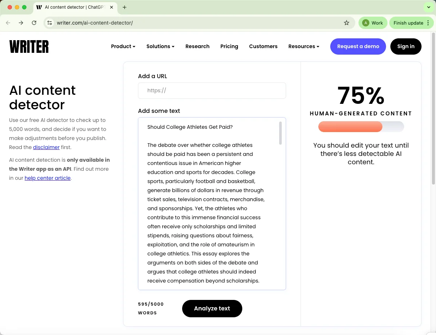Click the 'HUMAN-GENERATED CONTENT' label

361,114
